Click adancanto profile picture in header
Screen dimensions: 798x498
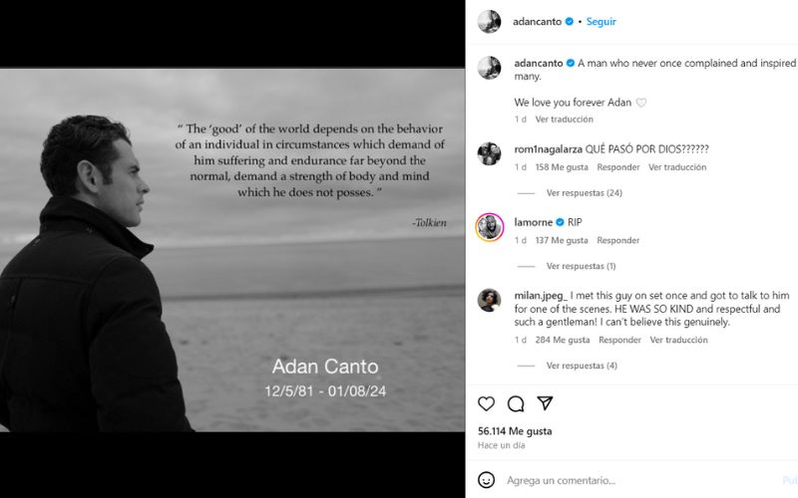click(489, 21)
